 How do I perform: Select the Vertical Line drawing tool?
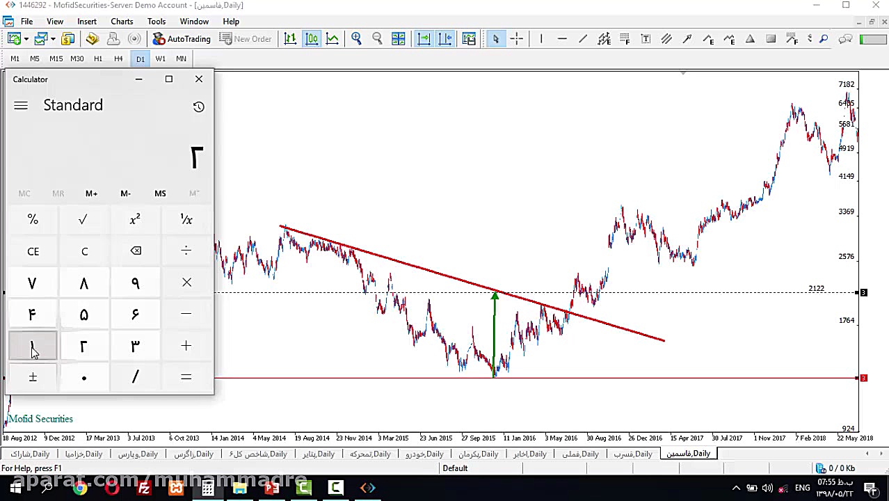(x=540, y=39)
